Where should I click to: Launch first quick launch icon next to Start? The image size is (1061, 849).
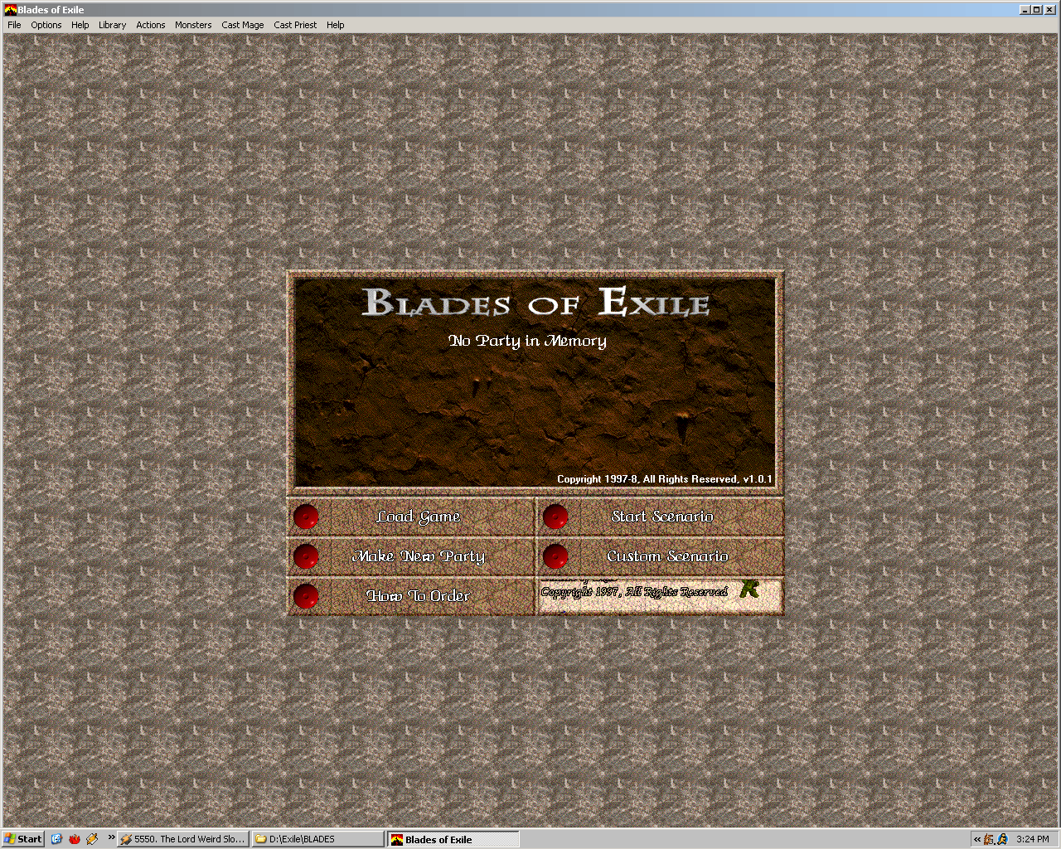(x=56, y=839)
